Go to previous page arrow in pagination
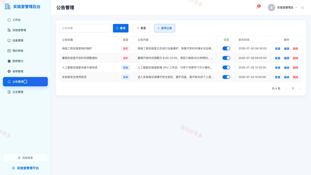Viewport: 311px width, 175px height. tap(287, 88)
